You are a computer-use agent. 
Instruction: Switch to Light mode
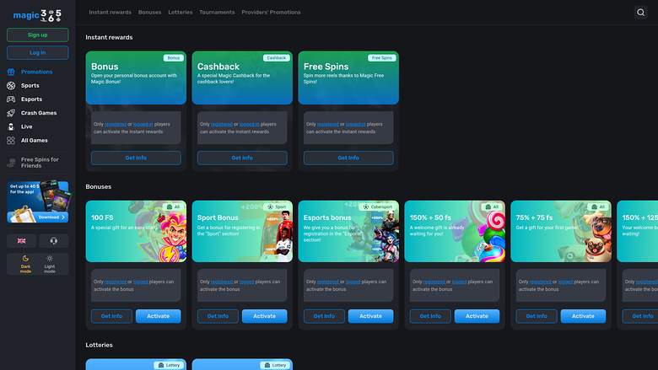pyautogui.click(x=50, y=264)
